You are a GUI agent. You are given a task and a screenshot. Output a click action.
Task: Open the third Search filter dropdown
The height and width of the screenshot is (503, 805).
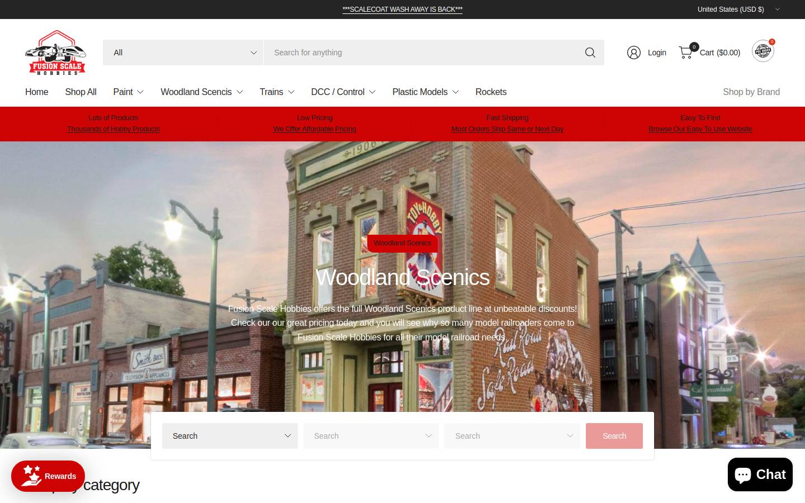coord(512,436)
